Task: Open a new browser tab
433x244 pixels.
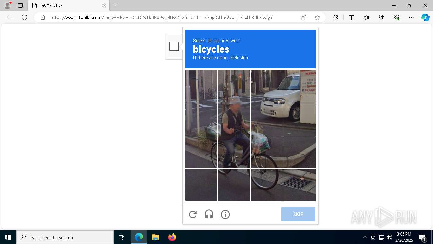Action: [115, 5]
